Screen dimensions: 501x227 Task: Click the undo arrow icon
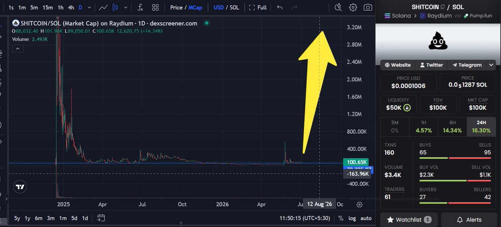point(280,8)
